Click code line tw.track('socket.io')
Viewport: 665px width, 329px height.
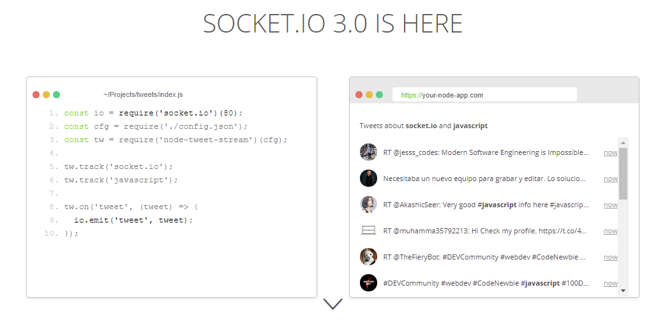(119, 166)
